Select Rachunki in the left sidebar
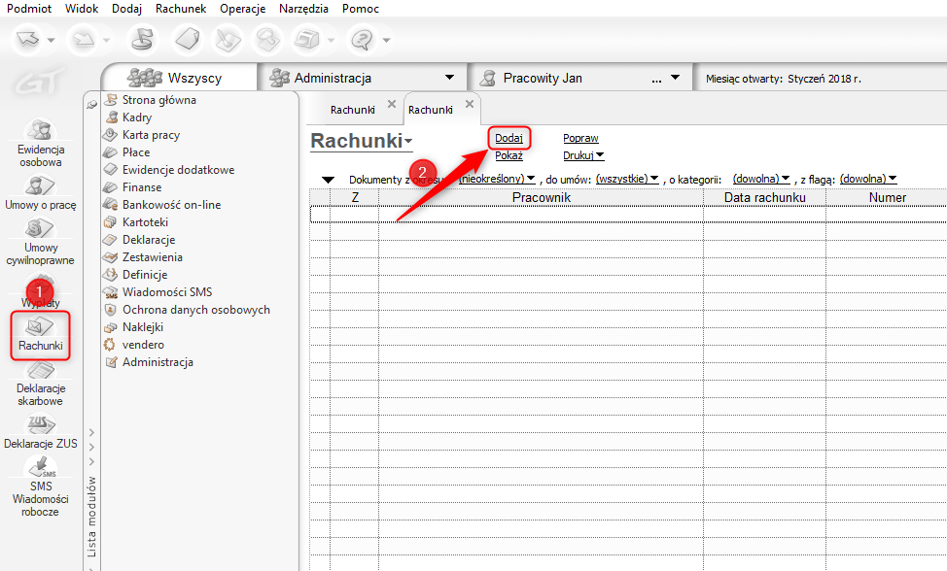 click(40, 335)
